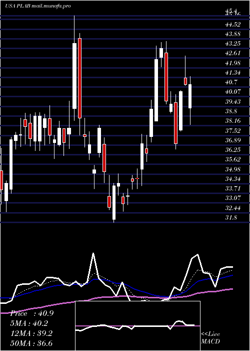Click the 33.71 price axis label
The height and width of the screenshot is (351, 250).
233,189
